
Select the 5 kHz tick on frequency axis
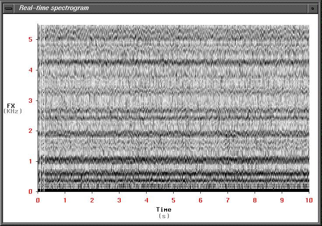pos(30,39)
